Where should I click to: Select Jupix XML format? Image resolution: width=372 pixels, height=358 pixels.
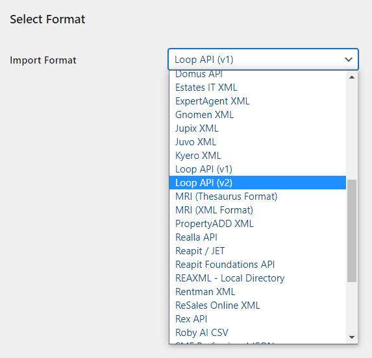tap(258, 128)
